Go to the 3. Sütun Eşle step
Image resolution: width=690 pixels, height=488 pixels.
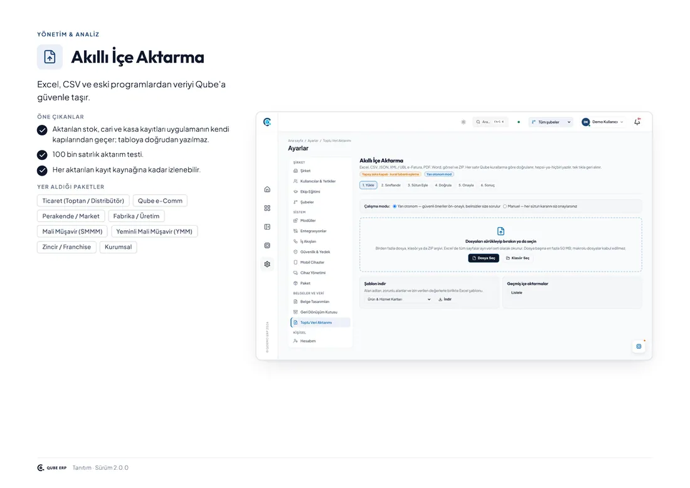tap(418, 185)
